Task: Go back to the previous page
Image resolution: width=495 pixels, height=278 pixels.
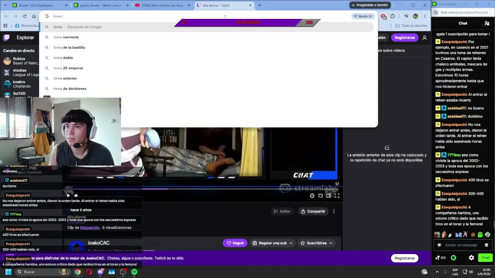Action: (x=6, y=16)
